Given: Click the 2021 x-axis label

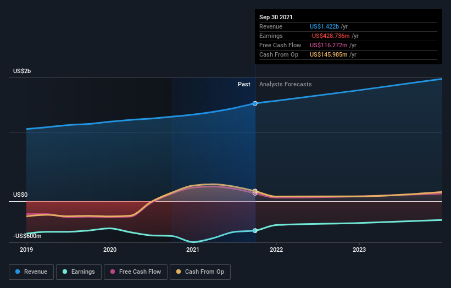Looking at the screenshot, I should (193, 250).
